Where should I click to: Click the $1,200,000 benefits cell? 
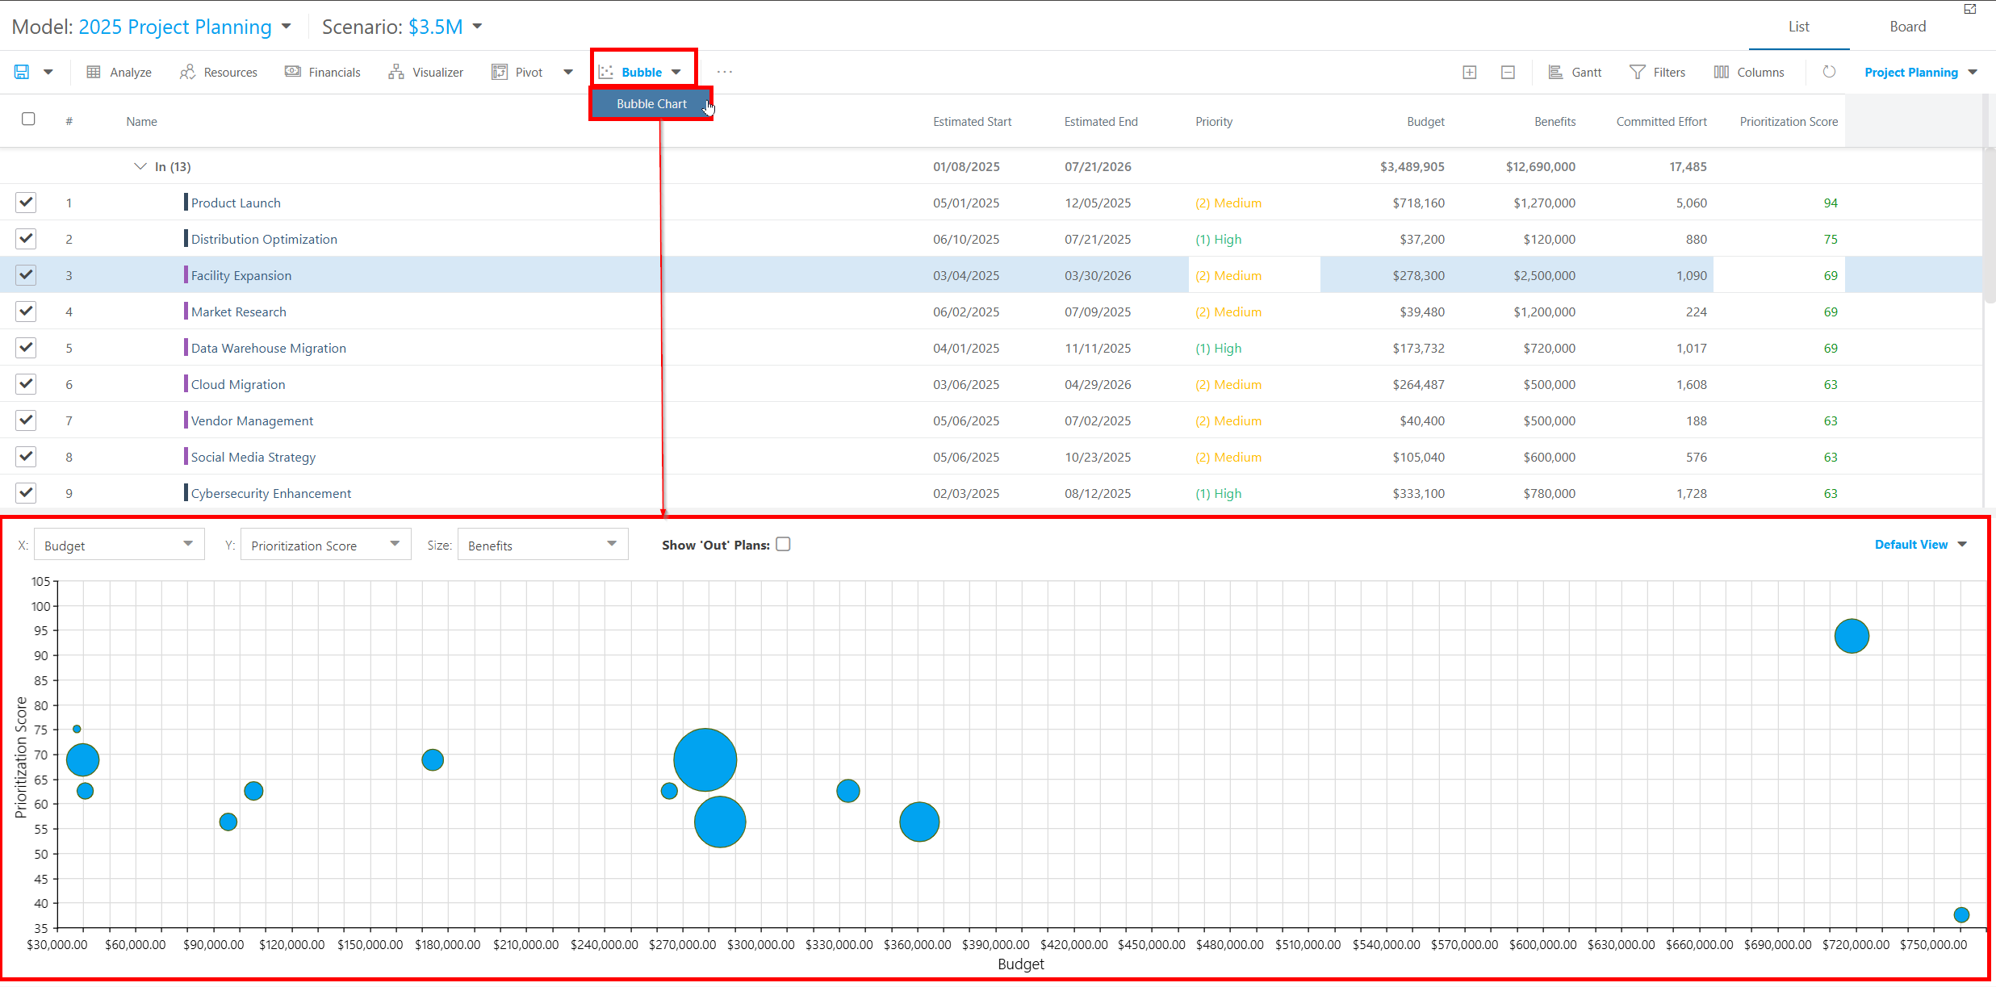tap(1544, 312)
